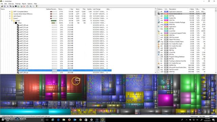The height and width of the screenshot is (122, 217).
Task: Click the Portal 2 folder icon
Action: pos(12,18)
